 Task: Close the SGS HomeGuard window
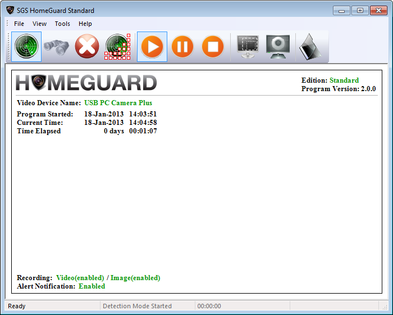[379, 11]
